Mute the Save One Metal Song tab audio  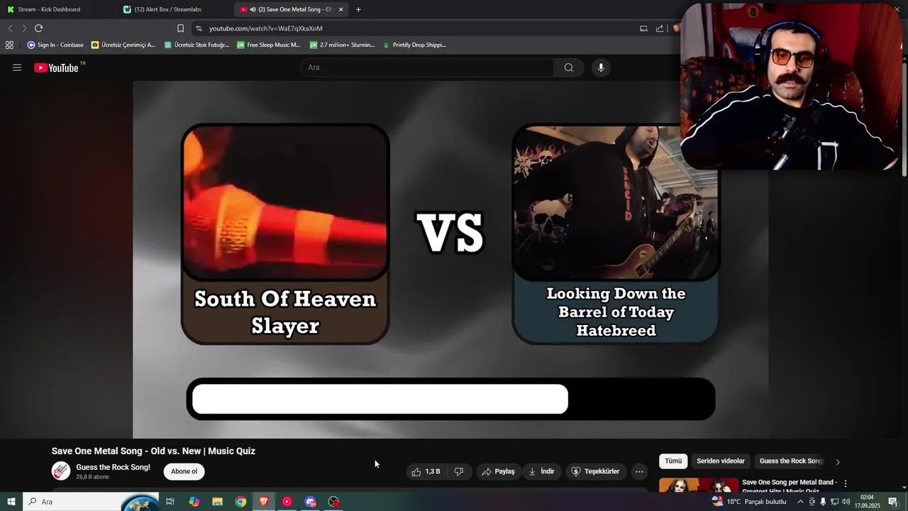(x=253, y=9)
